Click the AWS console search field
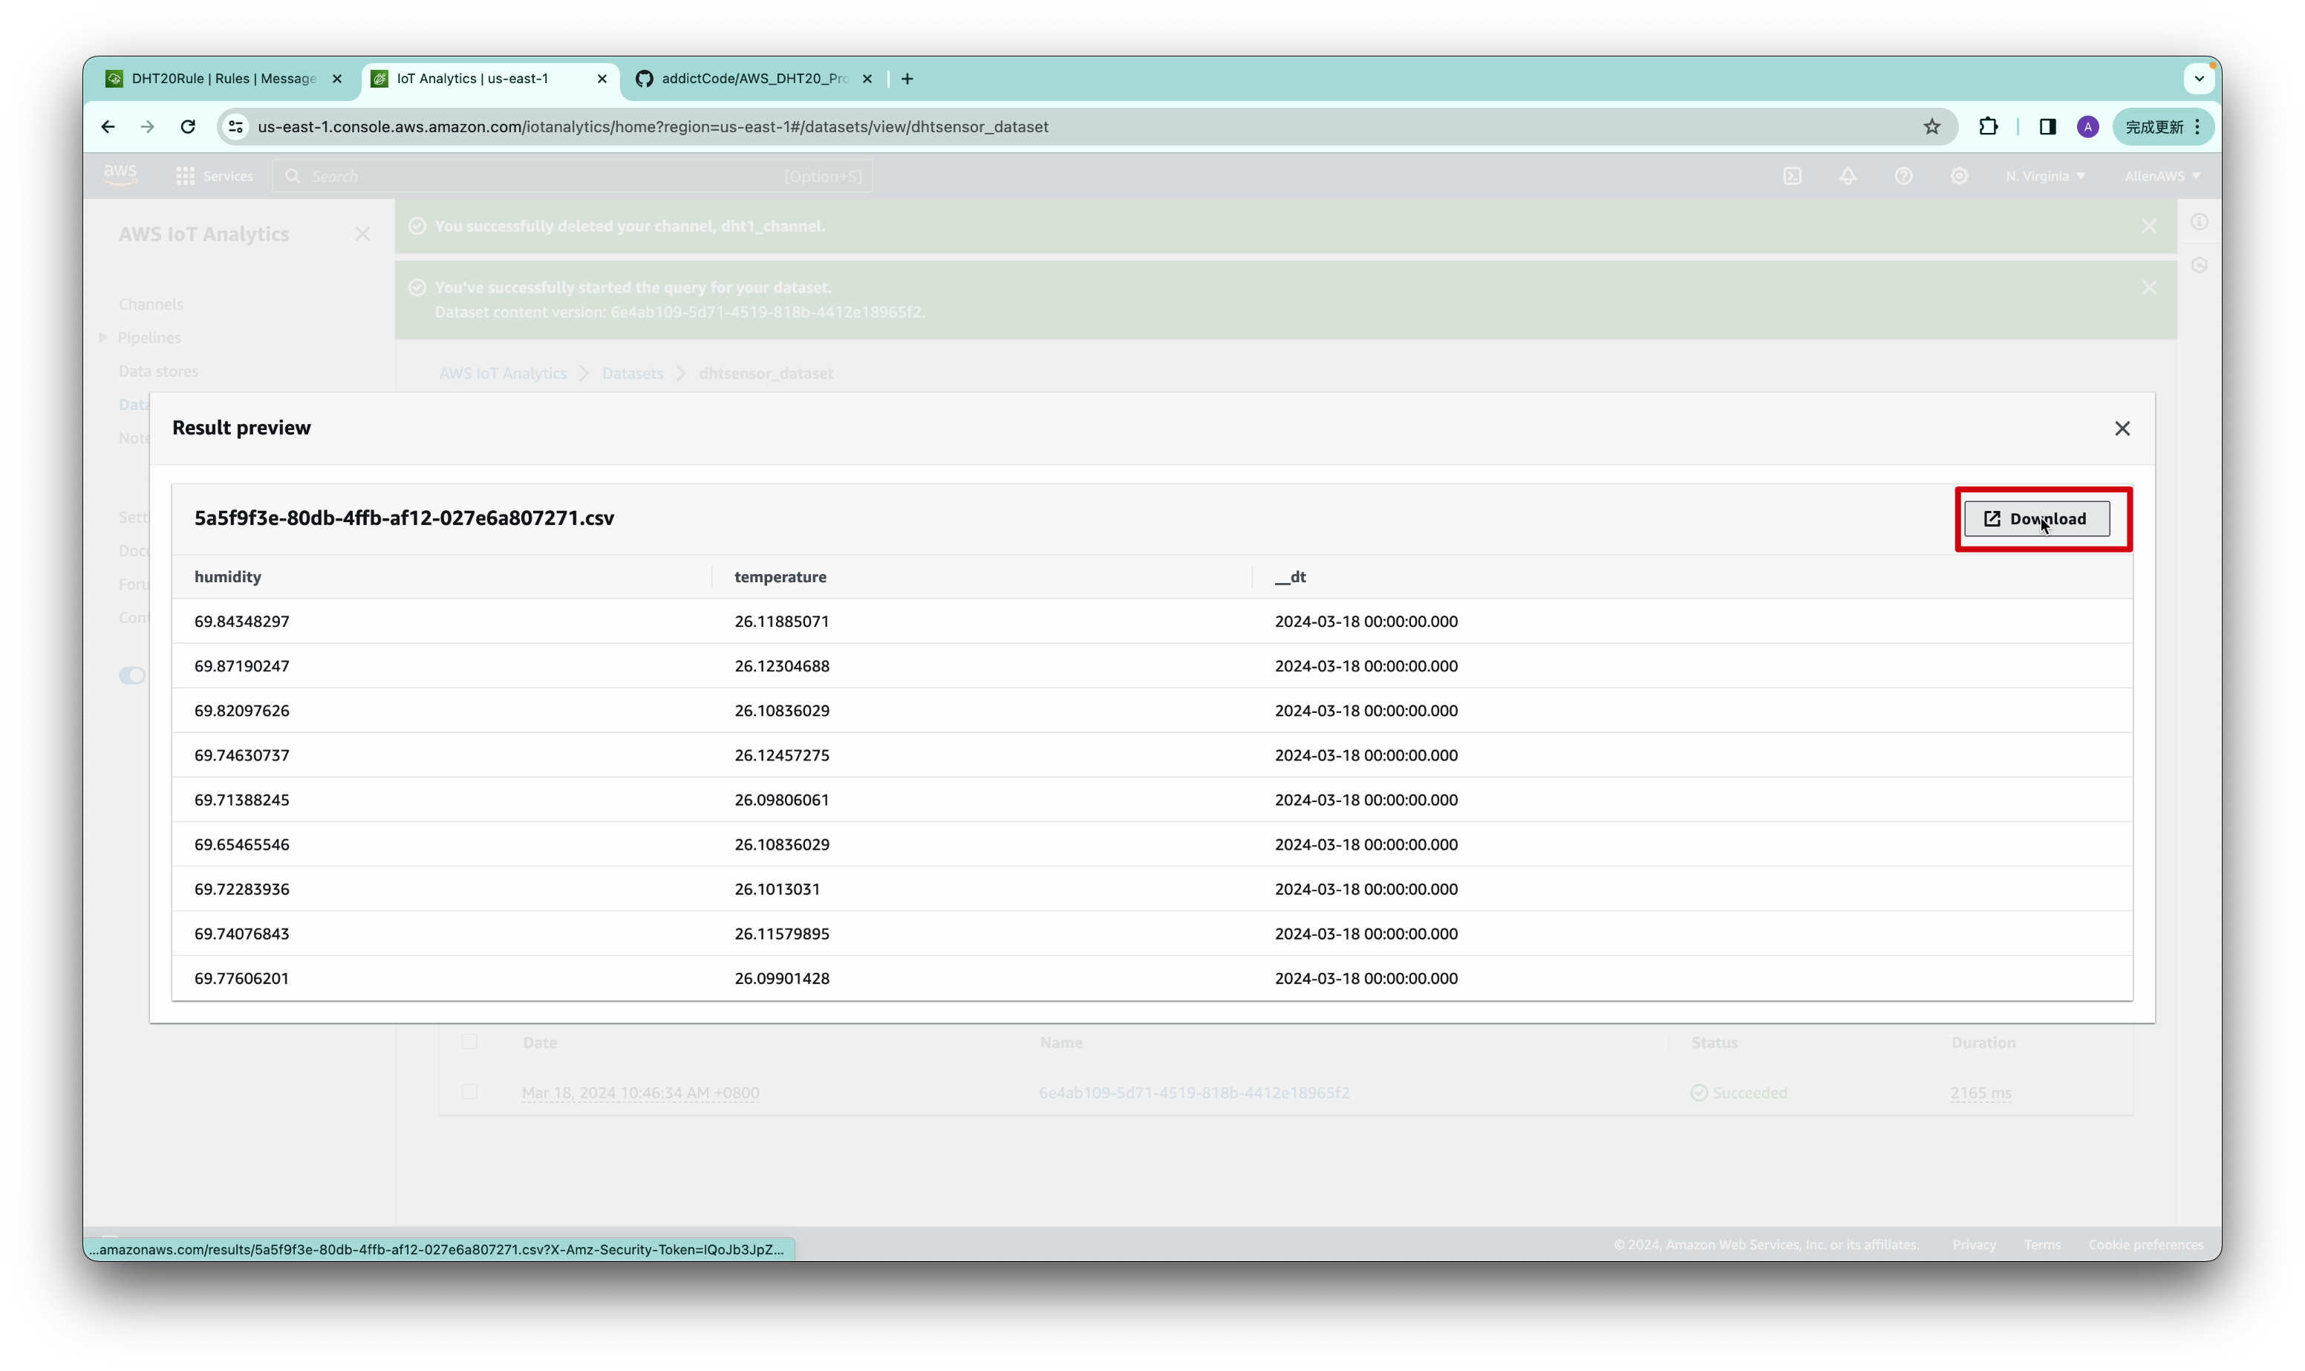2305x1371 pixels. 573,175
